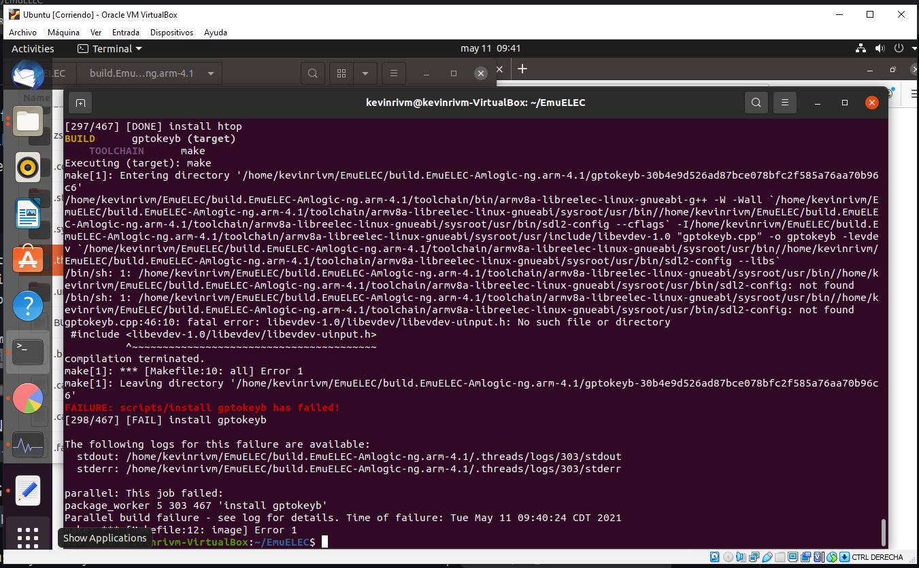
Task: Search within the terminal window
Action: click(x=756, y=103)
